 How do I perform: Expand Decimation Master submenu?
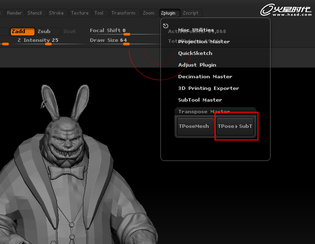tap(205, 76)
